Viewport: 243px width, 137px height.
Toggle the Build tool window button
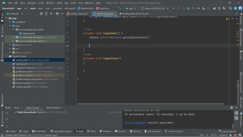(79, 131)
